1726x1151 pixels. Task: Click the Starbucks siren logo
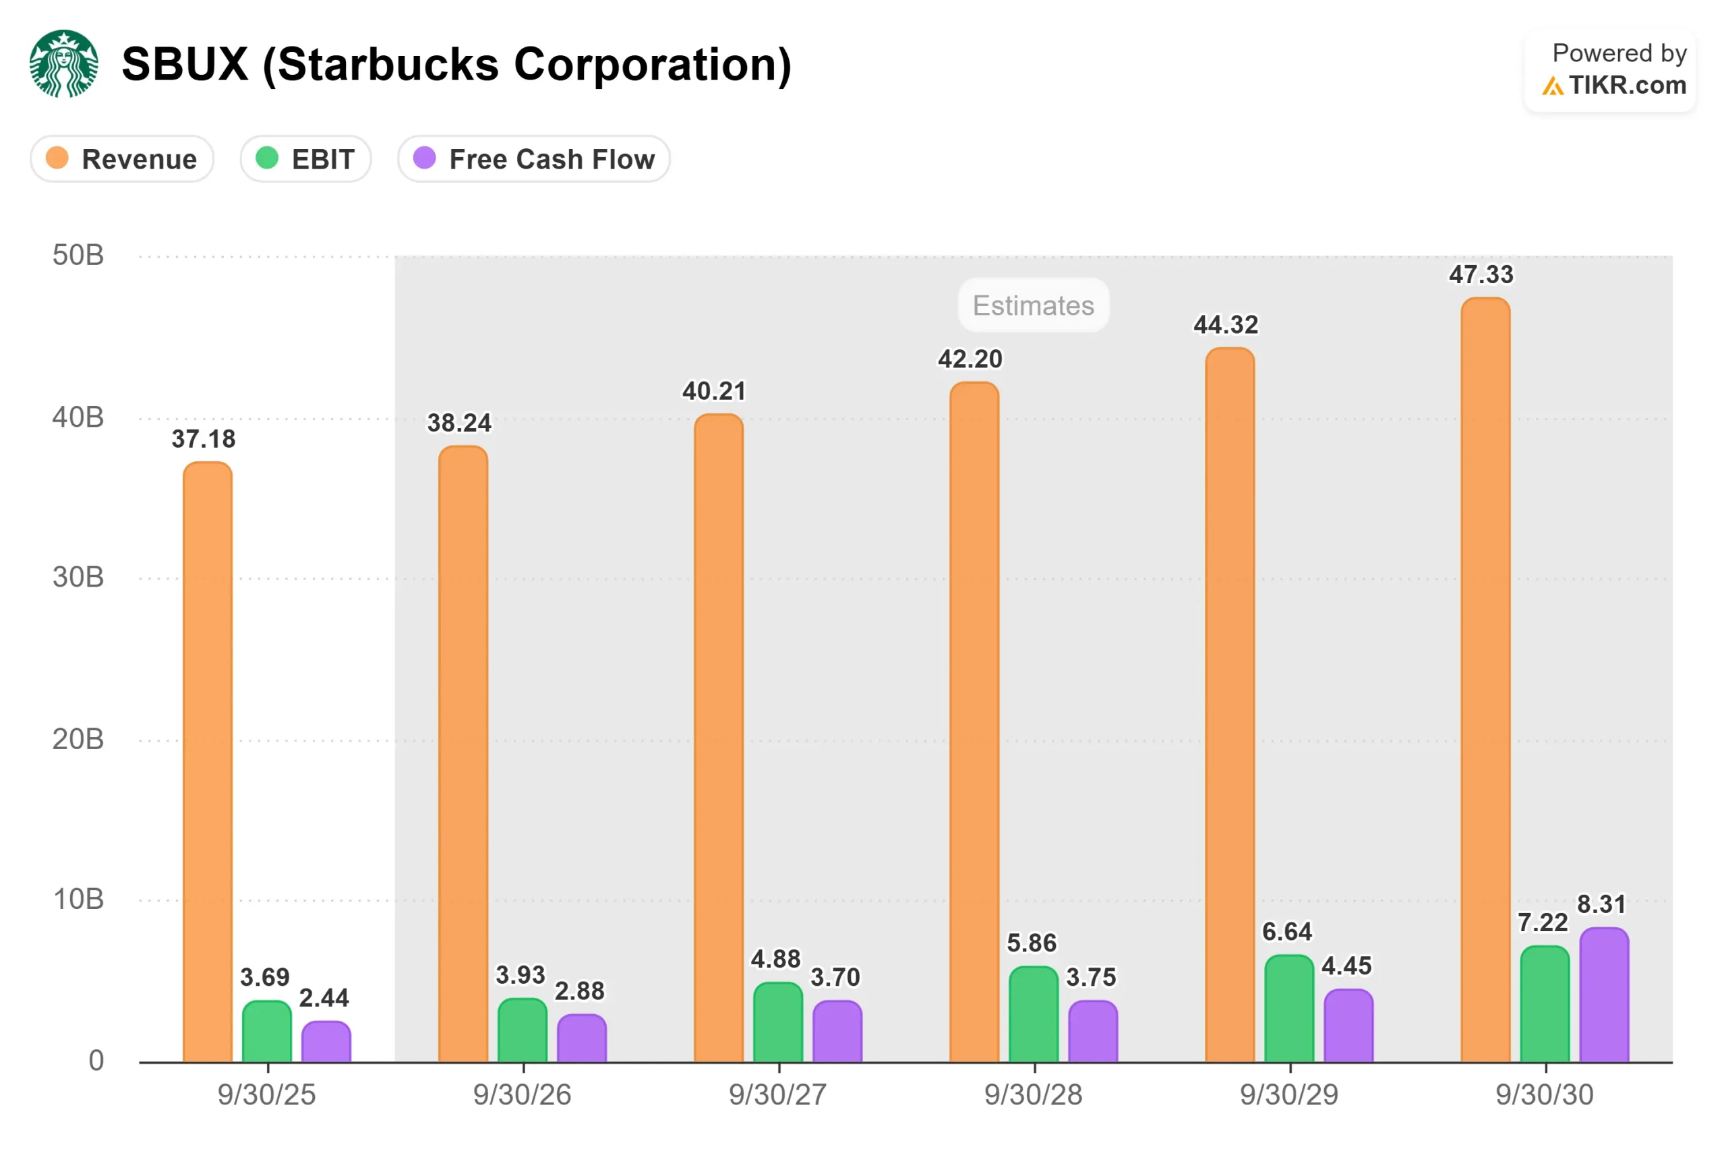pos(64,64)
